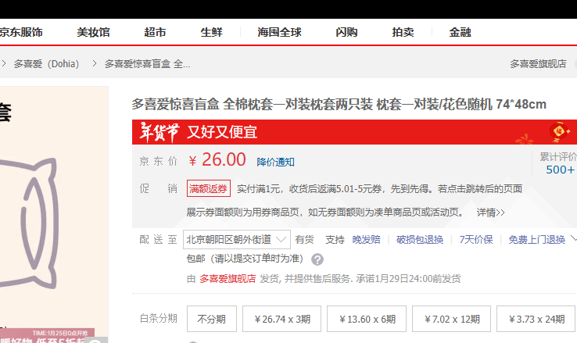
Task: Click the 满额返券 promotion tag
Action: coord(208,188)
